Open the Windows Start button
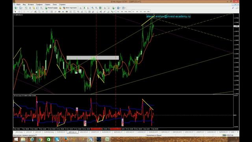 [16, 139]
